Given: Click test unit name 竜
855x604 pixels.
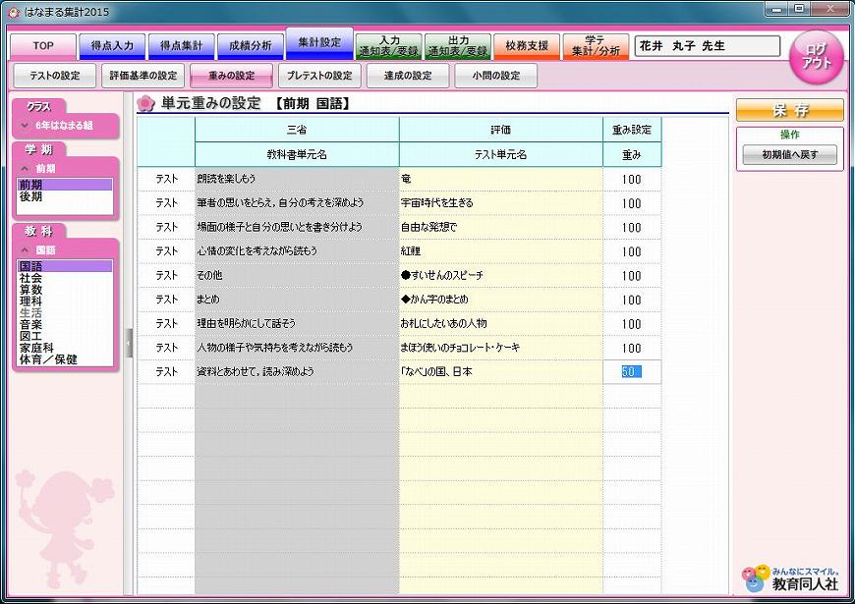Looking at the screenshot, I should pyautogui.click(x=406, y=179).
